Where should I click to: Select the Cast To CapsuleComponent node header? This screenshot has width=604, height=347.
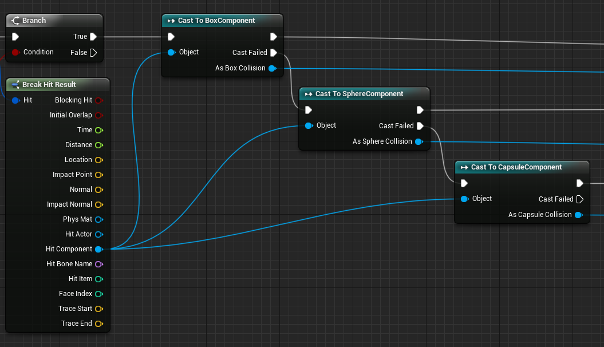522,167
